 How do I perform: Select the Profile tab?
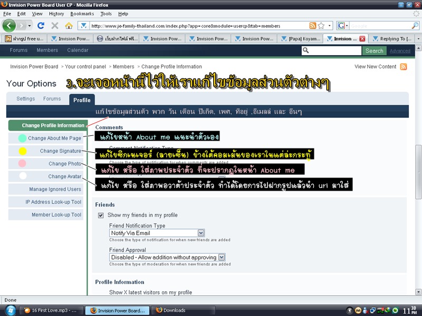click(82, 100)
